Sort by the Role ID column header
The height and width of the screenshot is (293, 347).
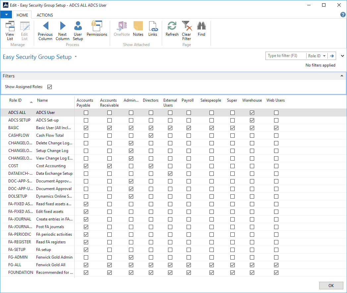click(x=16, y=100)
